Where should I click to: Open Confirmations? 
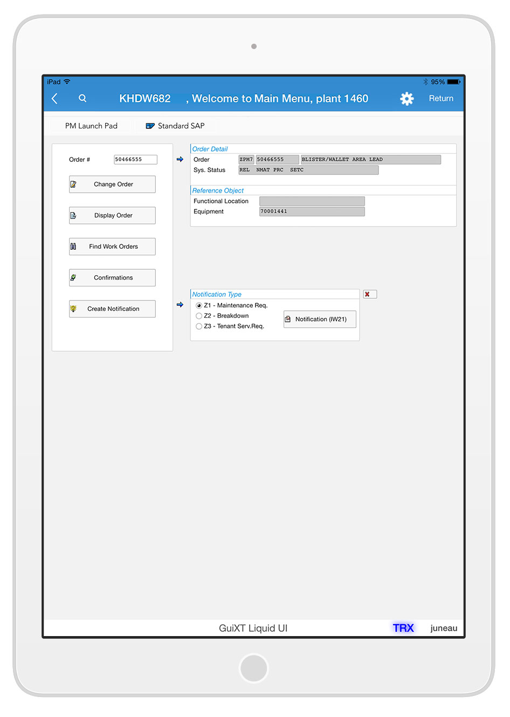click(x=113, y=278)
